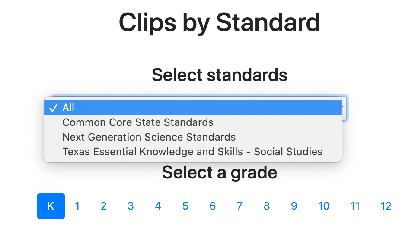Viewport: 415px width, 244px height.
Task: Switch to grade 2
Action: click(x=104, y=206)
